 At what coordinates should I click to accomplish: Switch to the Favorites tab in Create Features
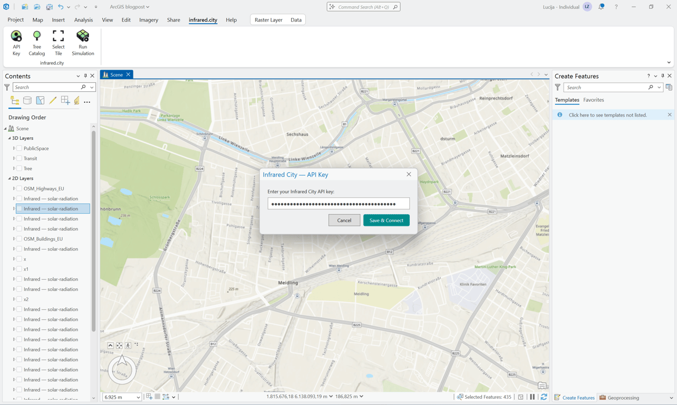pyautogui.click(x=594, y=100)
